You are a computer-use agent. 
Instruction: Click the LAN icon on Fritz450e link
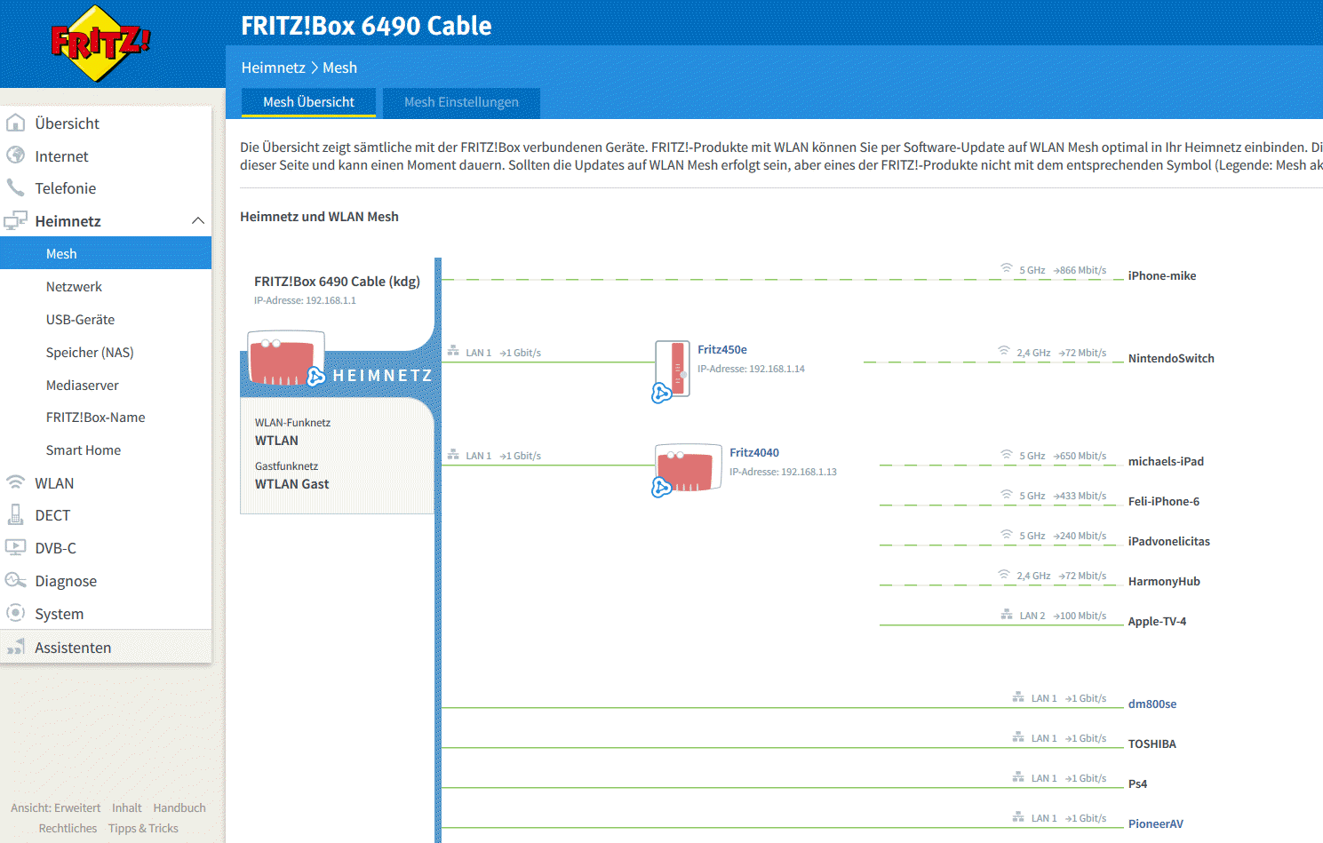(x=453, y=351)
